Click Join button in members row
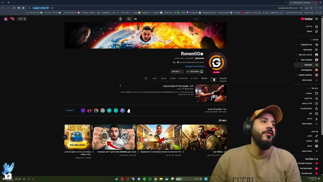 tap(70, 110)
